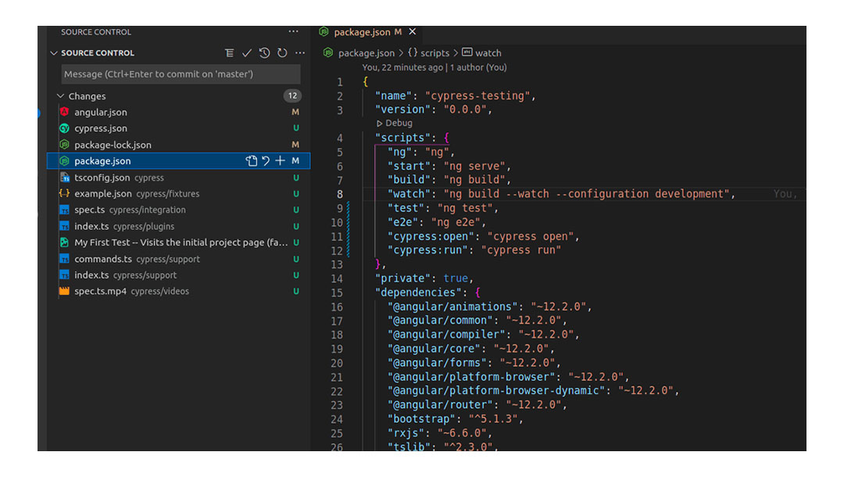Focus the commit message input box
Screen dimensions: 844x477
click(x=181, y=74)
